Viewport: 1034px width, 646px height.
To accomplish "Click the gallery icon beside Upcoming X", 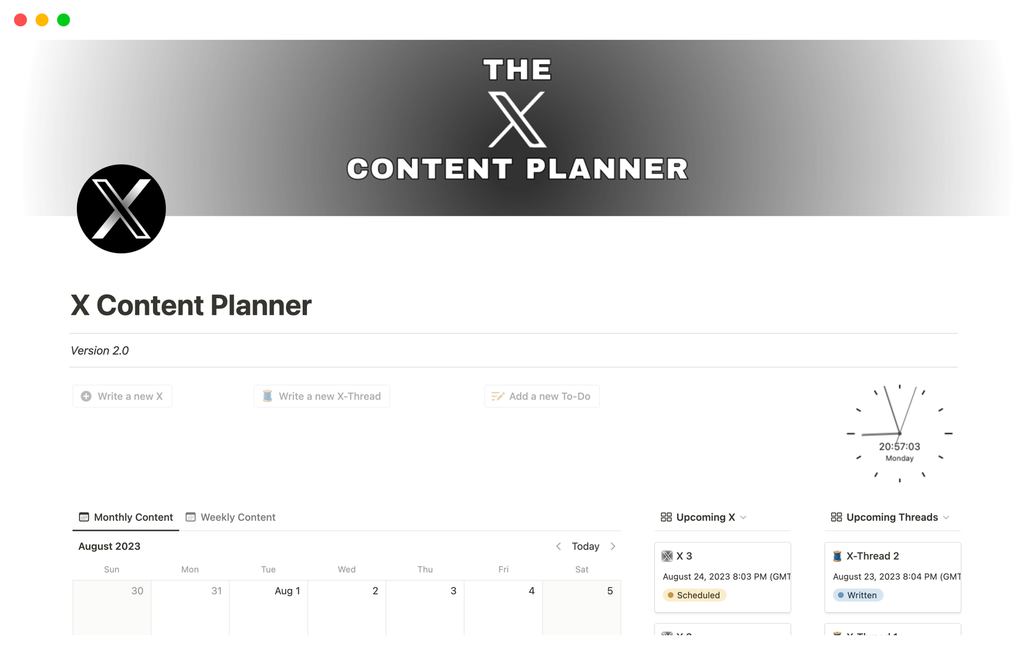I will pos(666,517).
